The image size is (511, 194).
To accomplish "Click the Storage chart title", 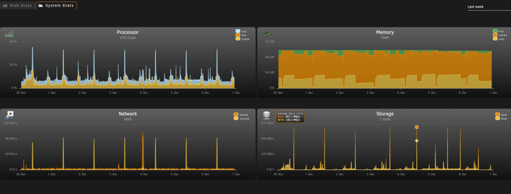I will point(385,114).
